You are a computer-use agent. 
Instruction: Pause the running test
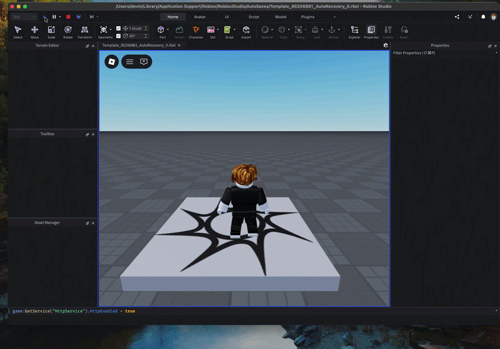pos(54,17)
